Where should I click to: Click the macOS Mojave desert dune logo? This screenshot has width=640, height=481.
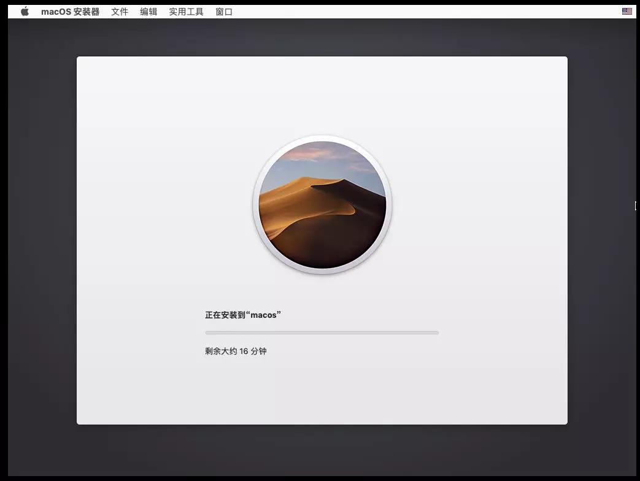click(x=322, y=204)
